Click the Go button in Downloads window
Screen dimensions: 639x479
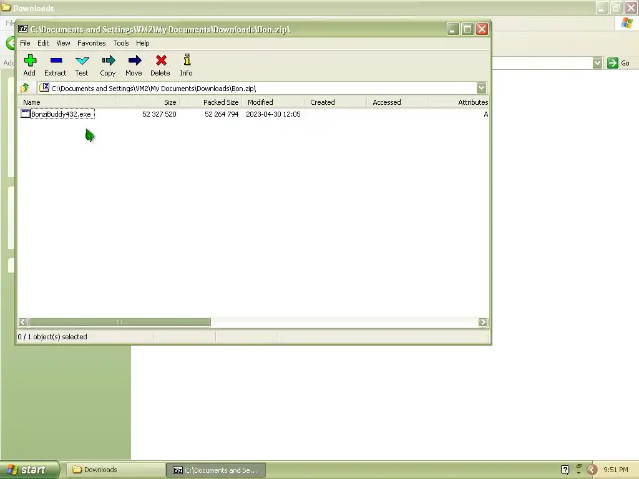click(x=618, y=63)
